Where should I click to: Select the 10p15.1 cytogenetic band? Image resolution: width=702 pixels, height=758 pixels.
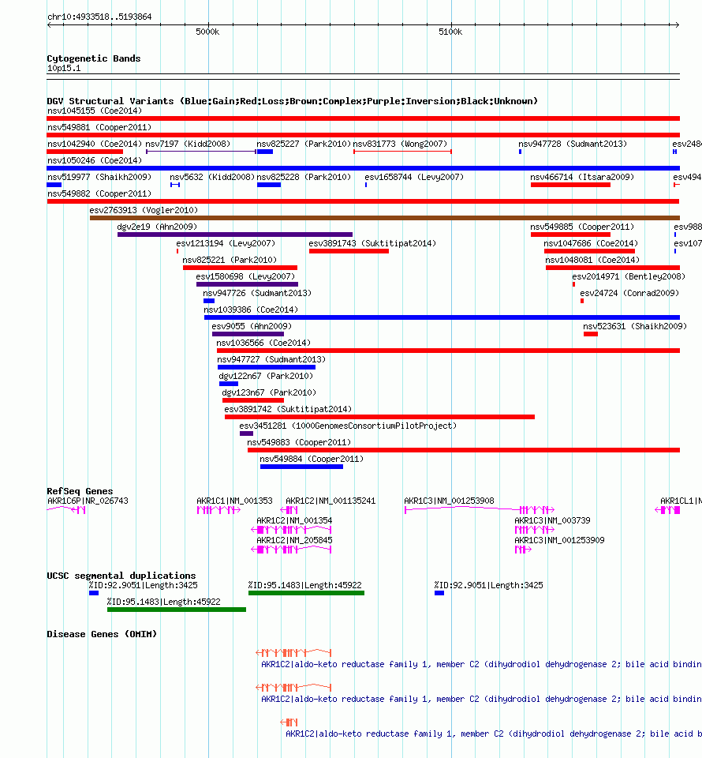pos(363,77)
